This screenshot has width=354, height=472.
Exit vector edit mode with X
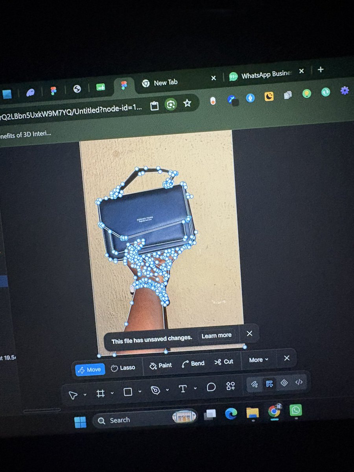coord(287,358)
